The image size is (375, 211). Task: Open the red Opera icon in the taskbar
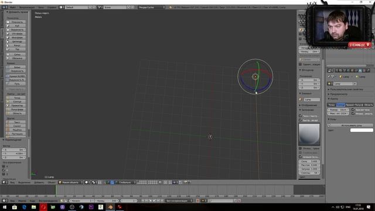(43, 207)
